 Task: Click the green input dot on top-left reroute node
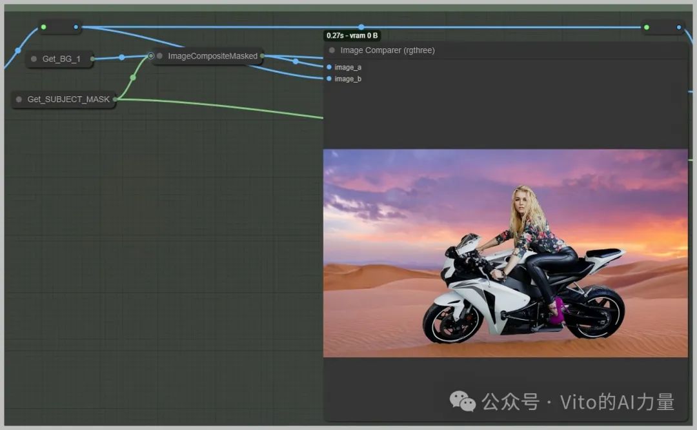[44, 27]
